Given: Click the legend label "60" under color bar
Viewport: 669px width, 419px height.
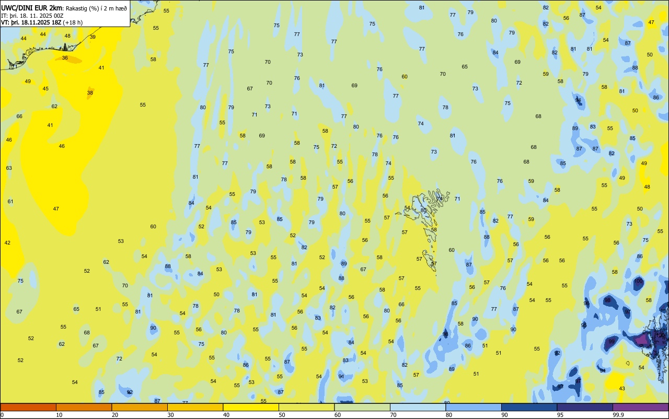Looking at the screenshot, I should 338,415.
